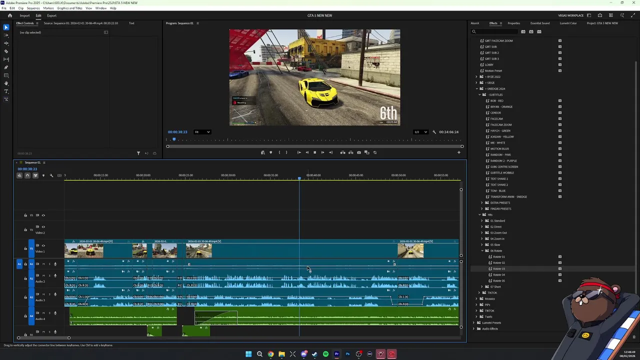Screen dimensions: 640x360
Task: Expand the + BYZE 2022 presets folder
Action: click(476, 76)
